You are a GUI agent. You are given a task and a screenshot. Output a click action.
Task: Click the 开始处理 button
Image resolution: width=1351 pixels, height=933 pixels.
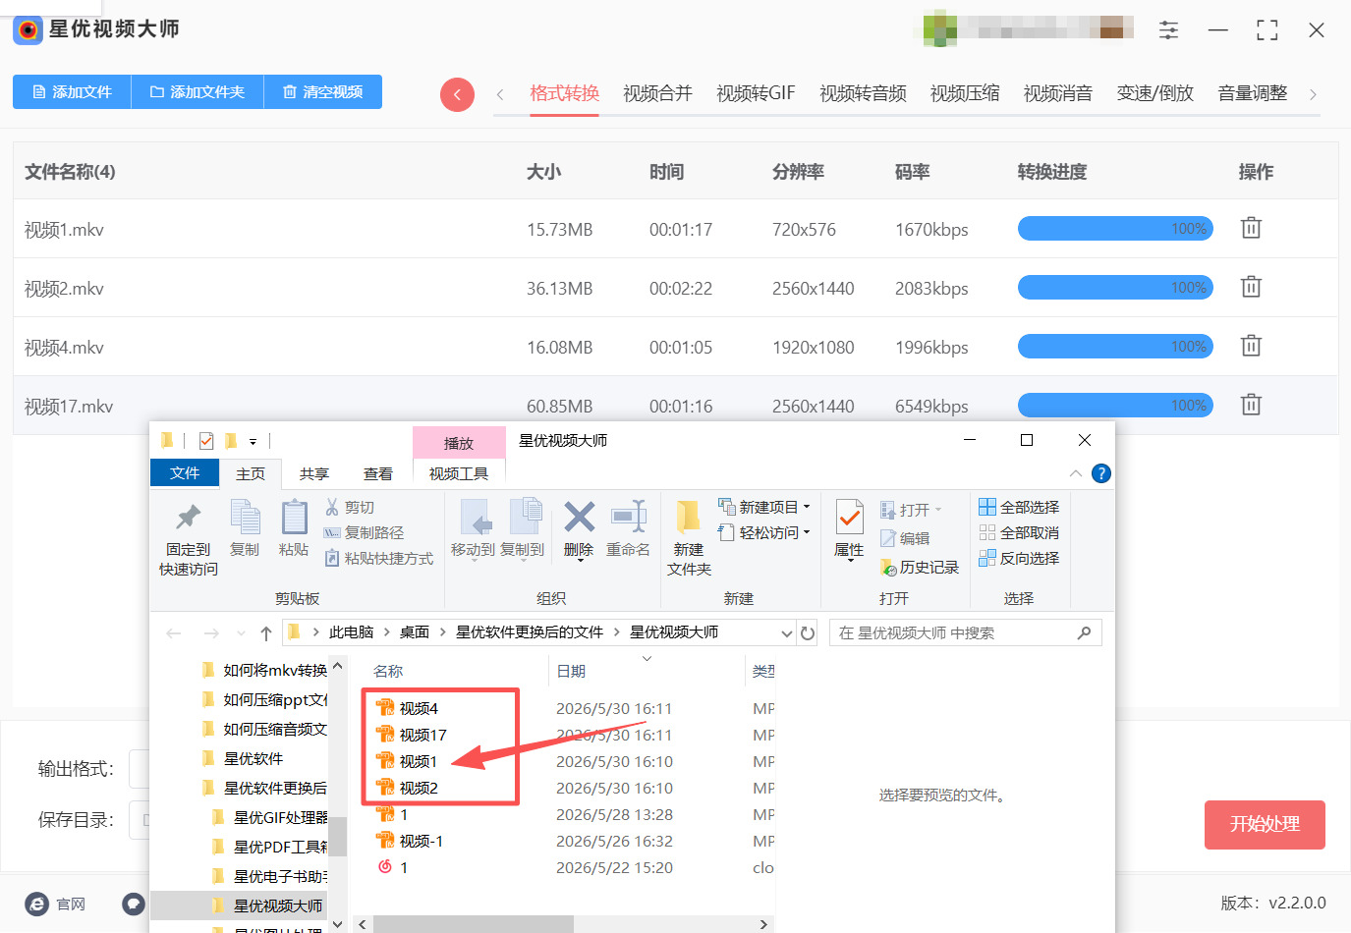1265,825
